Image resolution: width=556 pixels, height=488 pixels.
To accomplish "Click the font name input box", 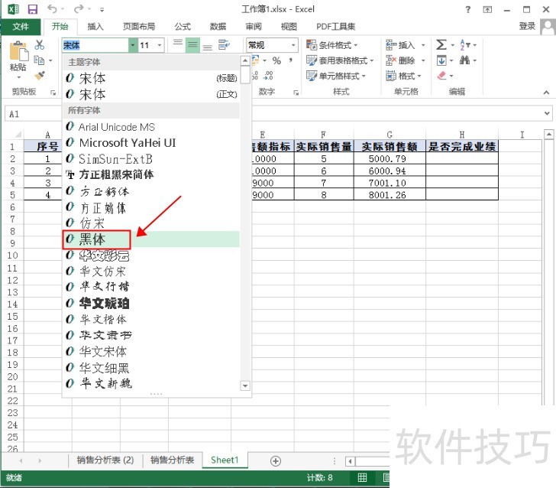I will tap(95, 45).
